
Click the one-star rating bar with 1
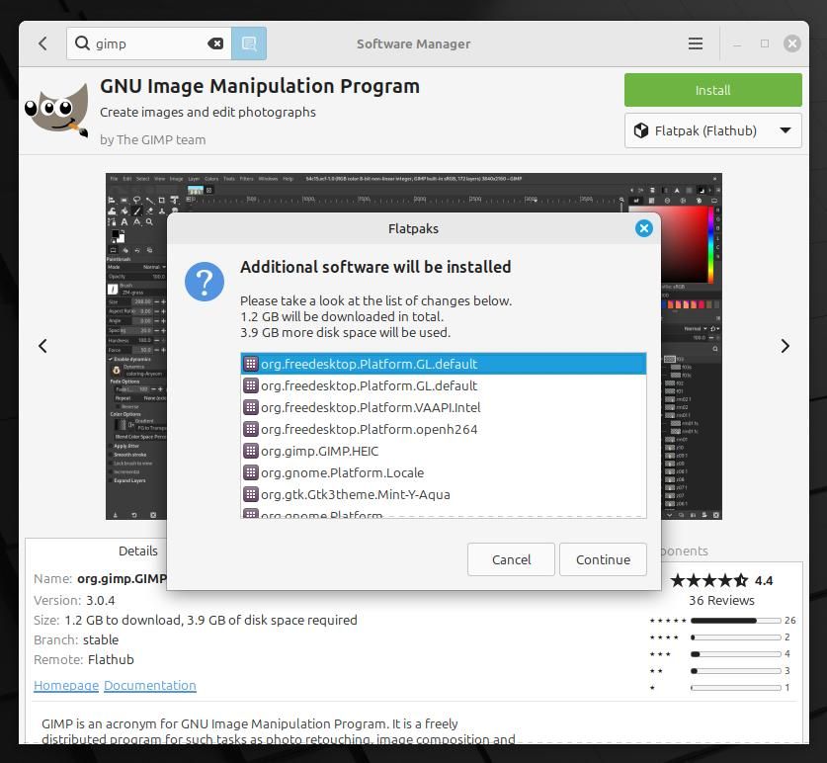pyautogui.click(x=735, y=688)
